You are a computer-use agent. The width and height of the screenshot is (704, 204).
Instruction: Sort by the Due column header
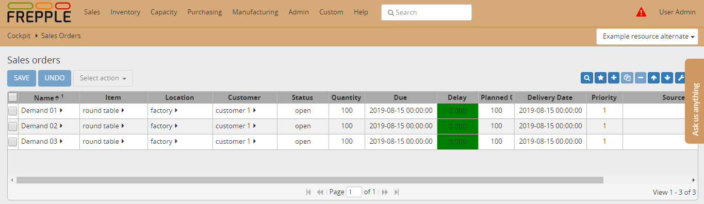click(x=401, y=97)
